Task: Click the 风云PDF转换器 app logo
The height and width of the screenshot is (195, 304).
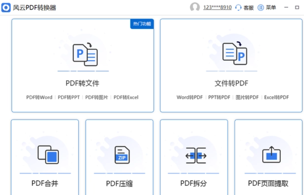Action: [x=6, y=7]
